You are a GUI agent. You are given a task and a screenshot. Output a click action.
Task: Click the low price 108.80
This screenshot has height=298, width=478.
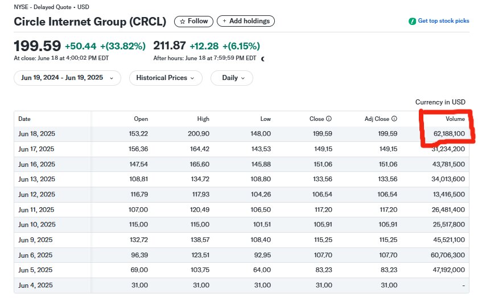261,179
